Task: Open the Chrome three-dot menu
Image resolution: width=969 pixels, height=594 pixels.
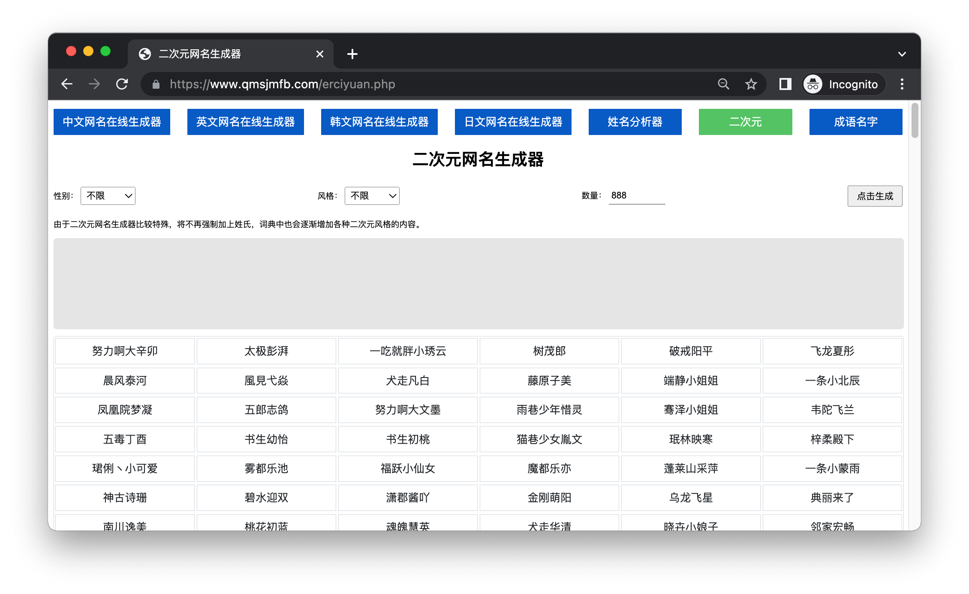Action: (902, 84)
